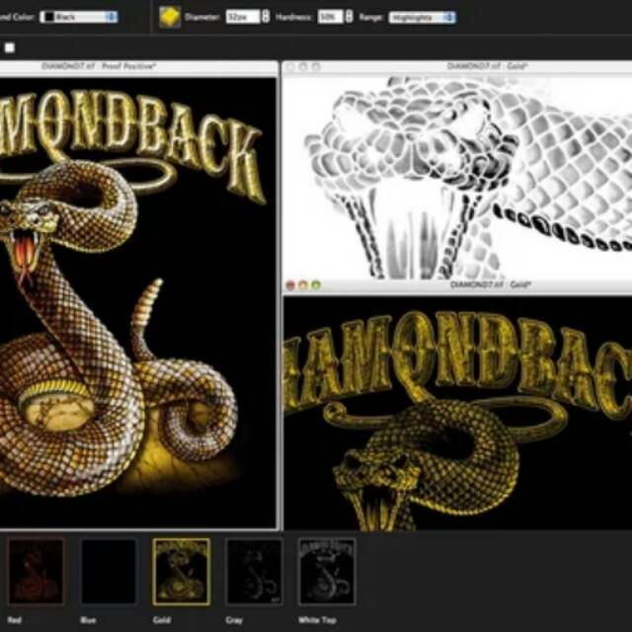
Task: Open the Background Color dropdown showing Black
Action: (x=79, y=17)
